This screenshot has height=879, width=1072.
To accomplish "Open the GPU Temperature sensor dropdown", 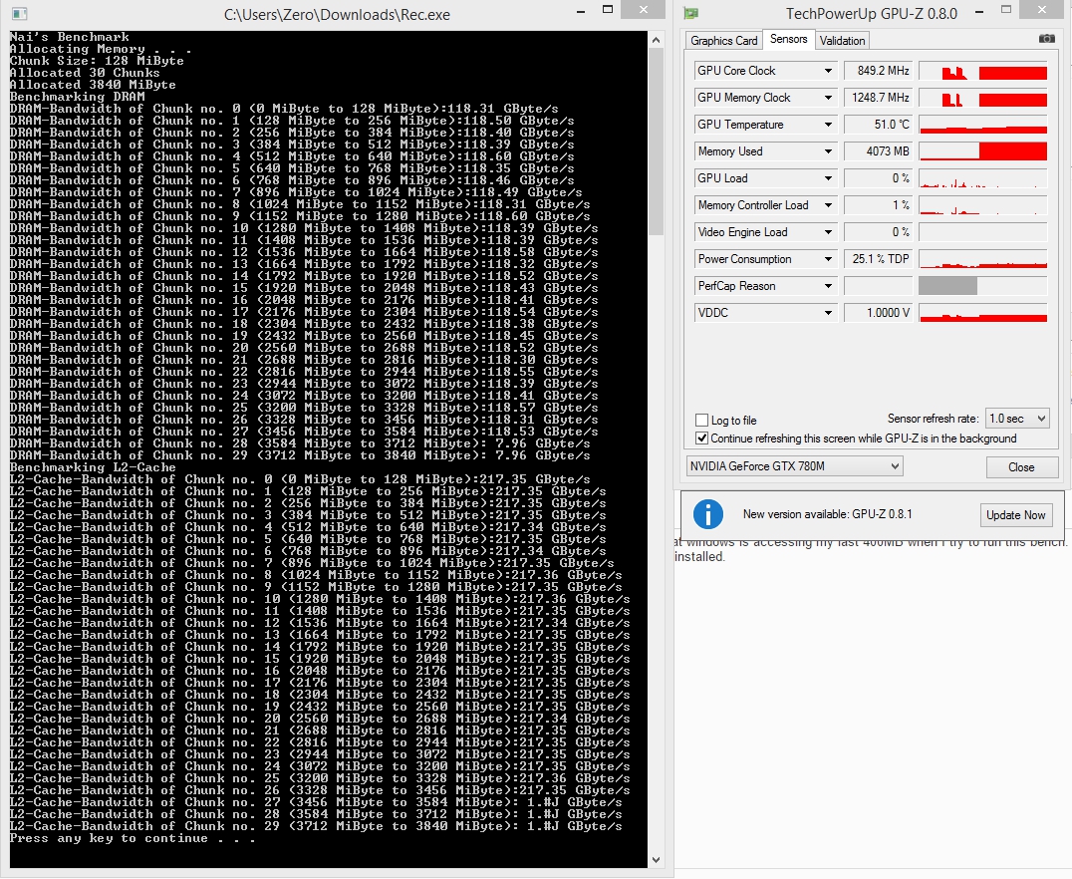I will (x=828, y=125).
